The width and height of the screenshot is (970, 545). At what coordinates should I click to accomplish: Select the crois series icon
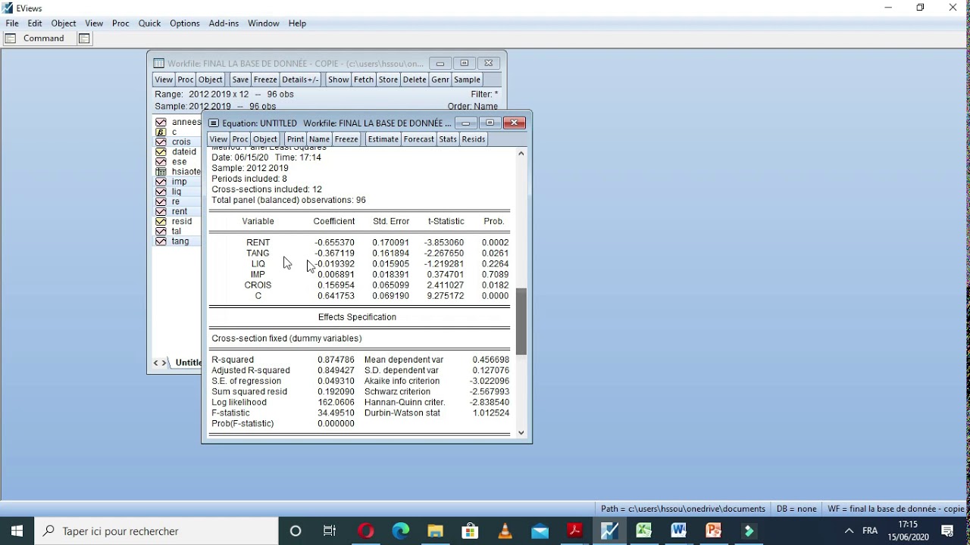point(161,142)
